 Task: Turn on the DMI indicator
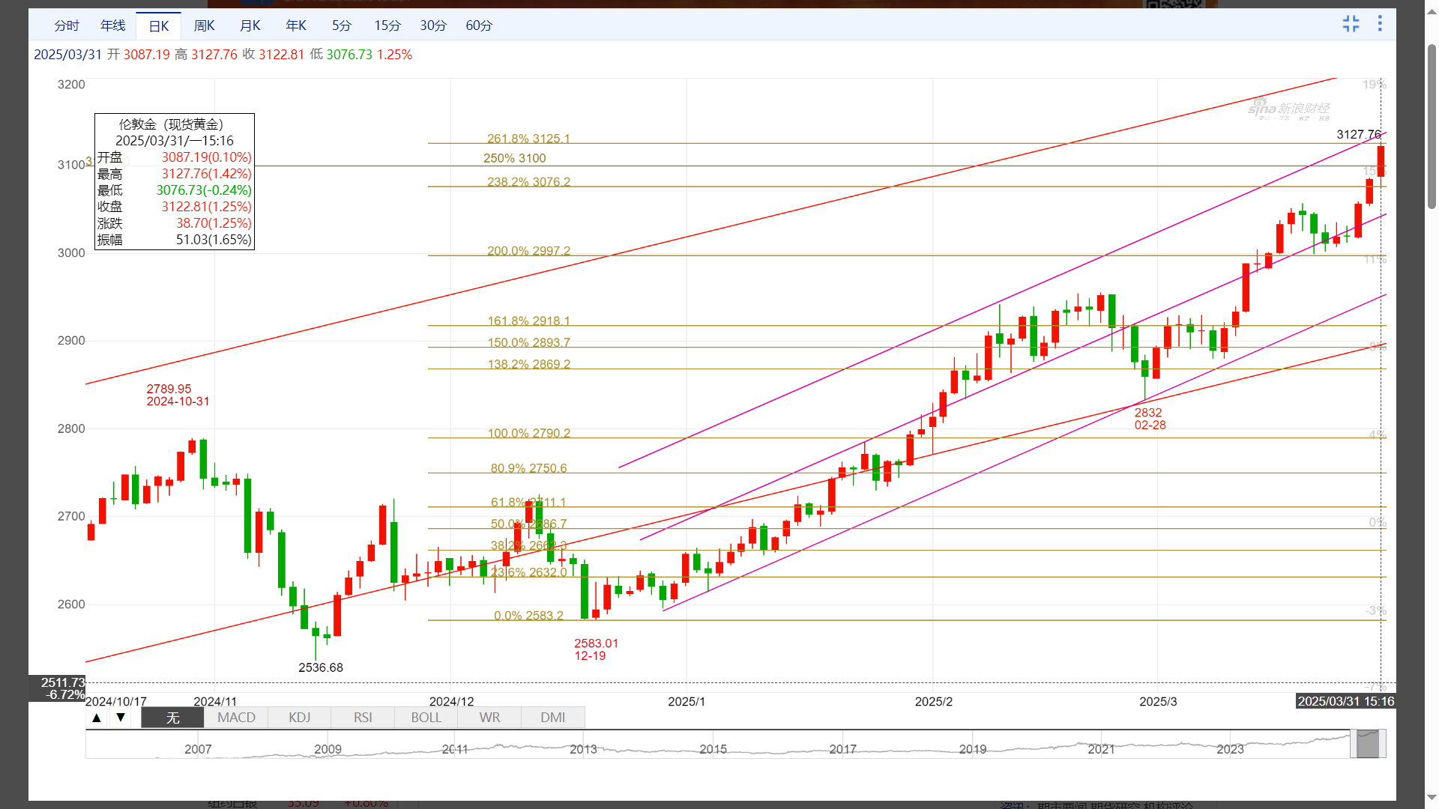pos(552,718)
